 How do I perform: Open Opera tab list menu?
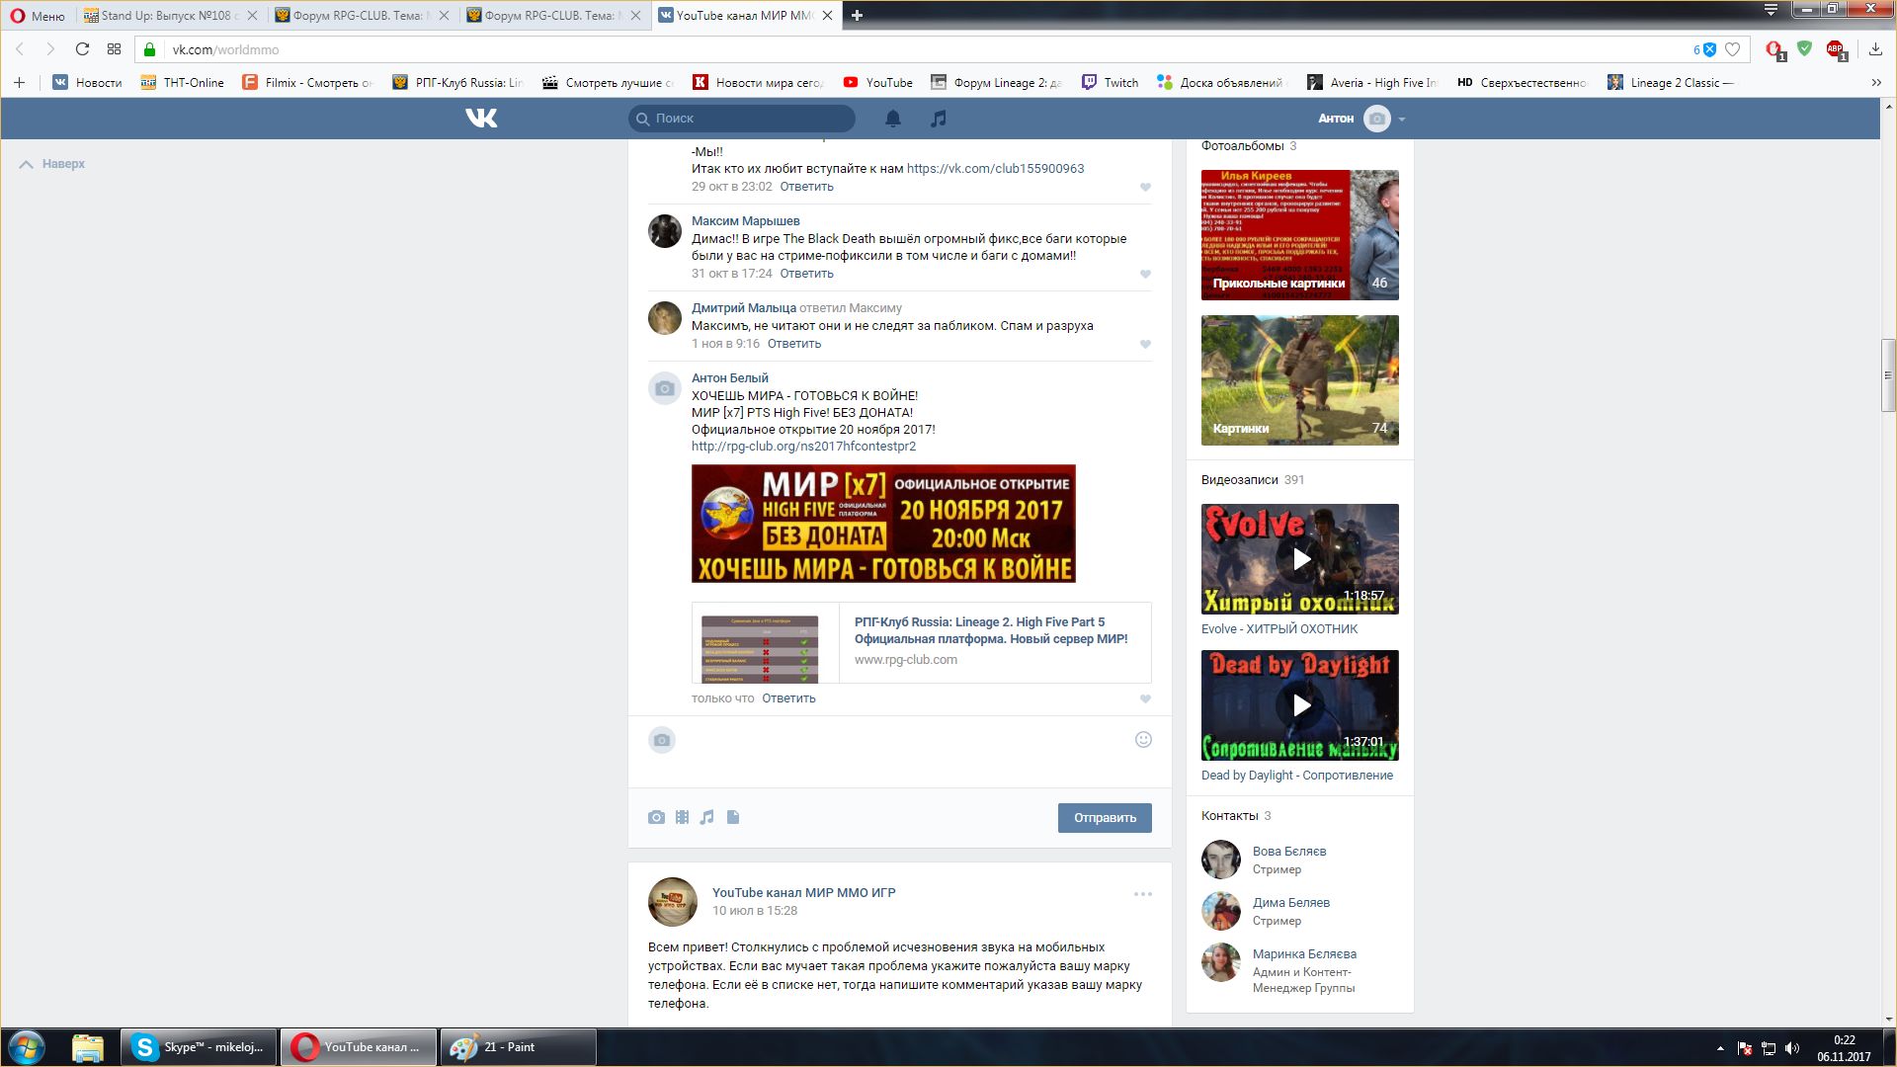(1771, 10)
